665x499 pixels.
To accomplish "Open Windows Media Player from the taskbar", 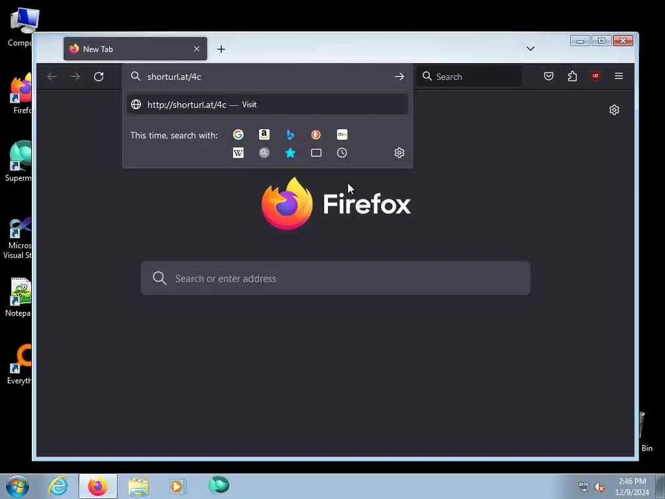I will tap(177, 486).
